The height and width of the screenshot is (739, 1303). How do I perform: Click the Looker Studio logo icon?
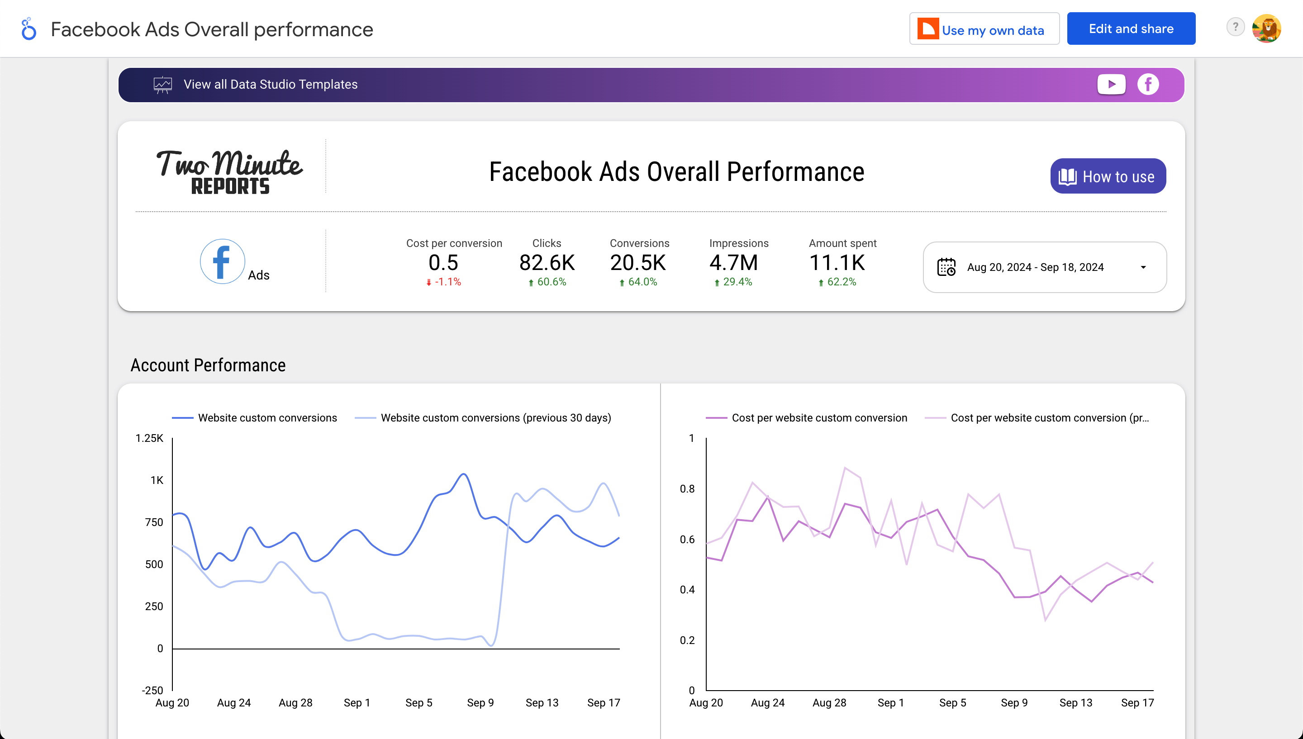click(x=29, y=29)
